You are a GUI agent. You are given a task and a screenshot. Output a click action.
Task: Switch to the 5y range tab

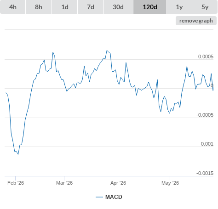205,7
